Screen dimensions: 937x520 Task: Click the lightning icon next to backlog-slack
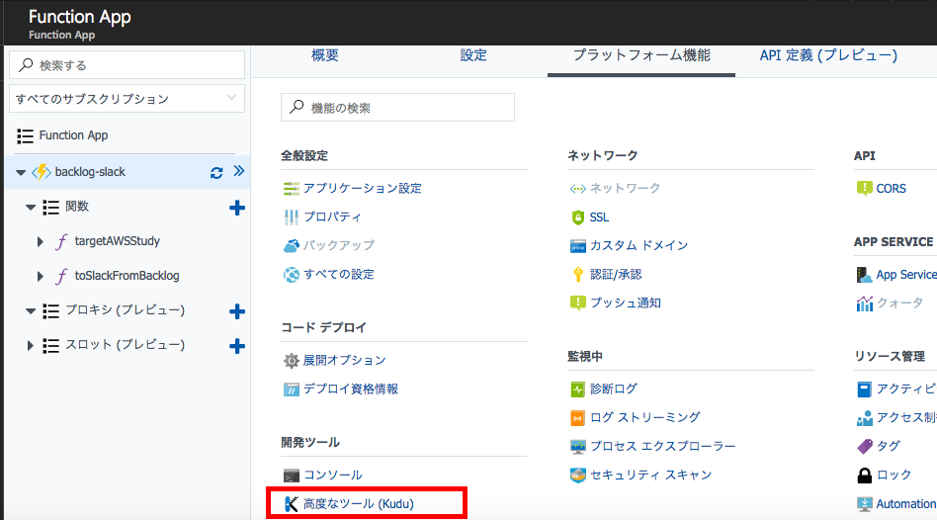(42, 172)
